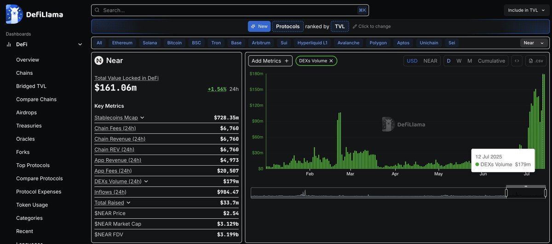
Task: Click the plus icon in Add Metrics
Action: [287, 61]
